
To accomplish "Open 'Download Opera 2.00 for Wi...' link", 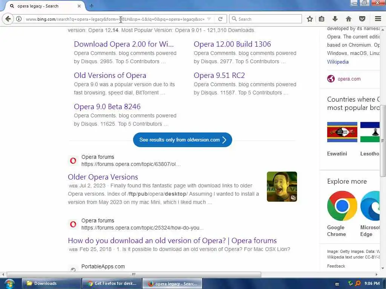I will click(124, 44).
